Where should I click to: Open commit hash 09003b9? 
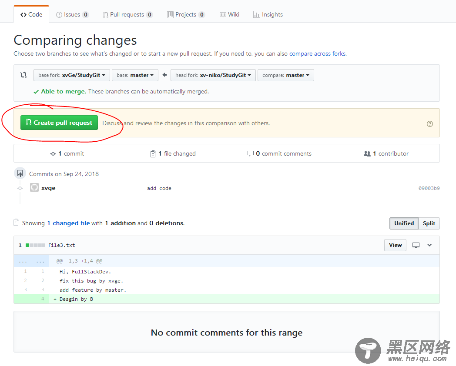tap(429, 188)
